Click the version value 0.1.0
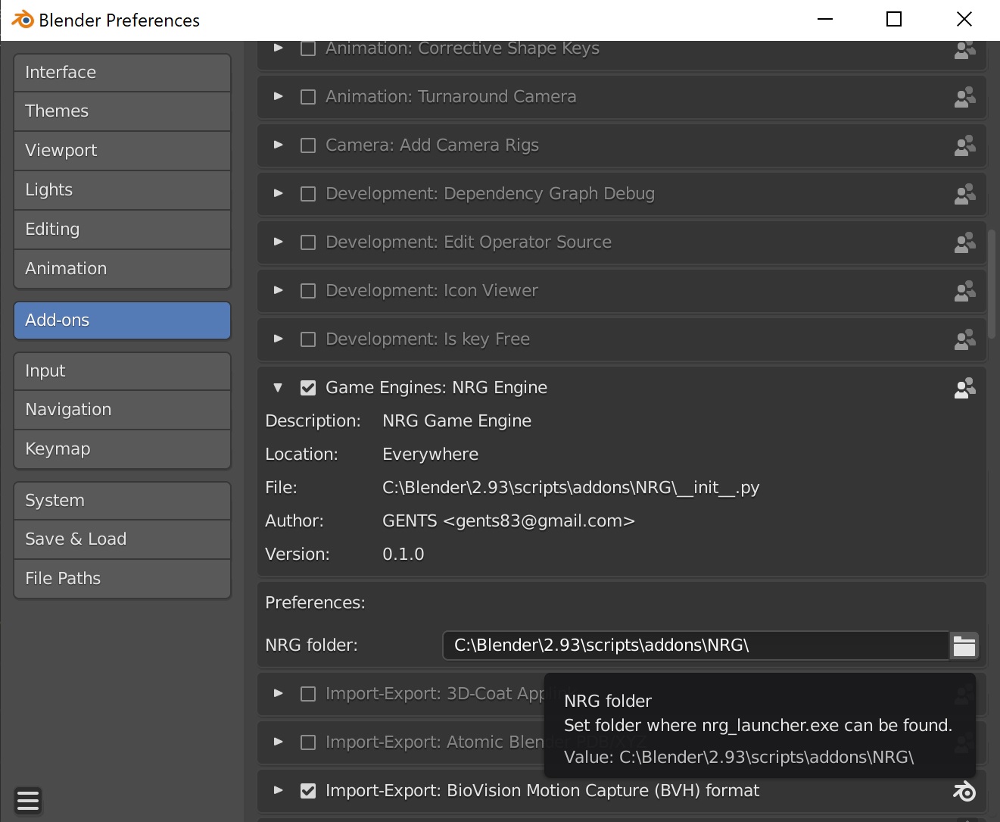Image resolution: width=1000 pixels, height=822 pixels. (x=403, y=555)
